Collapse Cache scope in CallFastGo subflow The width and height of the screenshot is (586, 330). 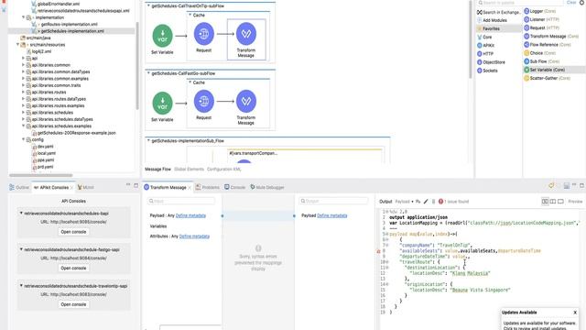[190, 82]
